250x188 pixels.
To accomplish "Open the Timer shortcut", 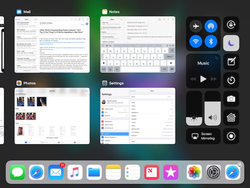I will pyautogui.click(x=231, y=80).
